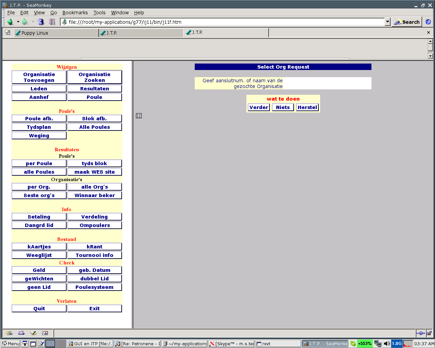Open Address Book from status bar icon
The height and width of the screenshot is (348, 435).
(x=45, y=333)
